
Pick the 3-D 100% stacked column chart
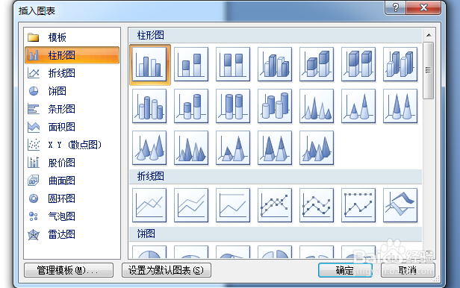click(x=358, y=64)
